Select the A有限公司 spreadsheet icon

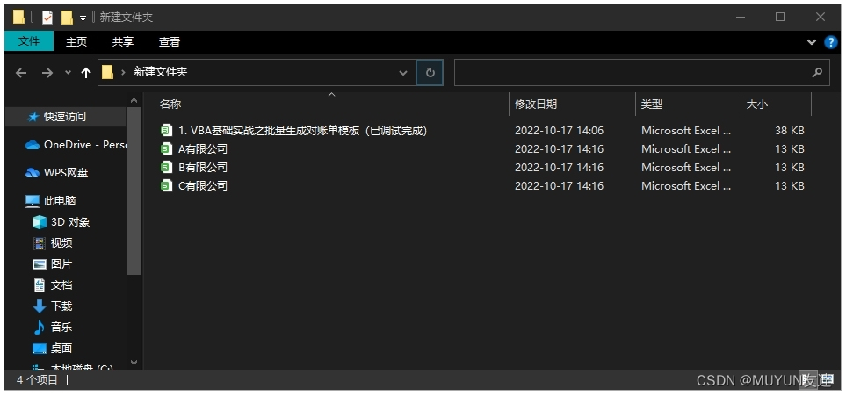(x=166, y=149)
